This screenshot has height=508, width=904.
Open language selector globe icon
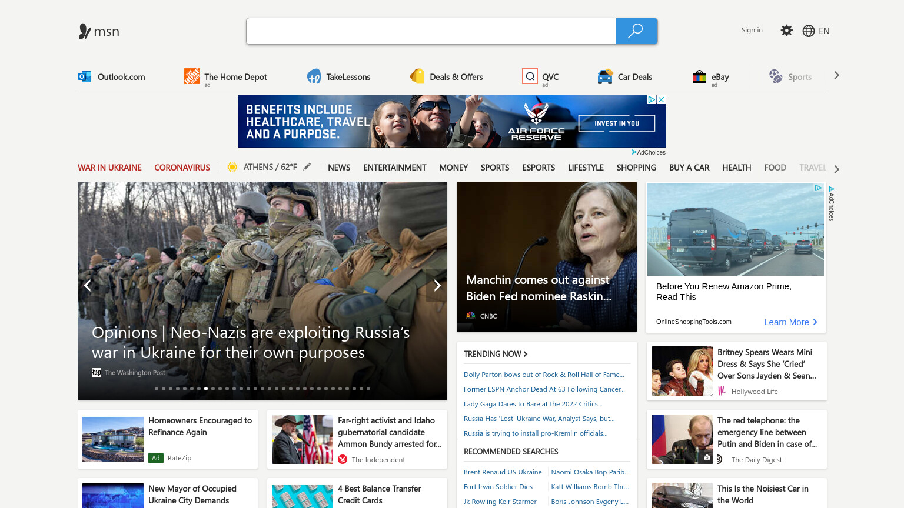809,31
